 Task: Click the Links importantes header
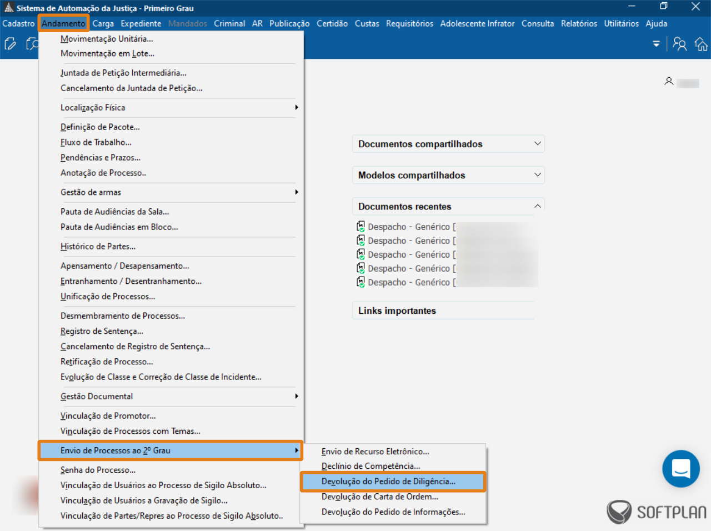coord(397,310)
